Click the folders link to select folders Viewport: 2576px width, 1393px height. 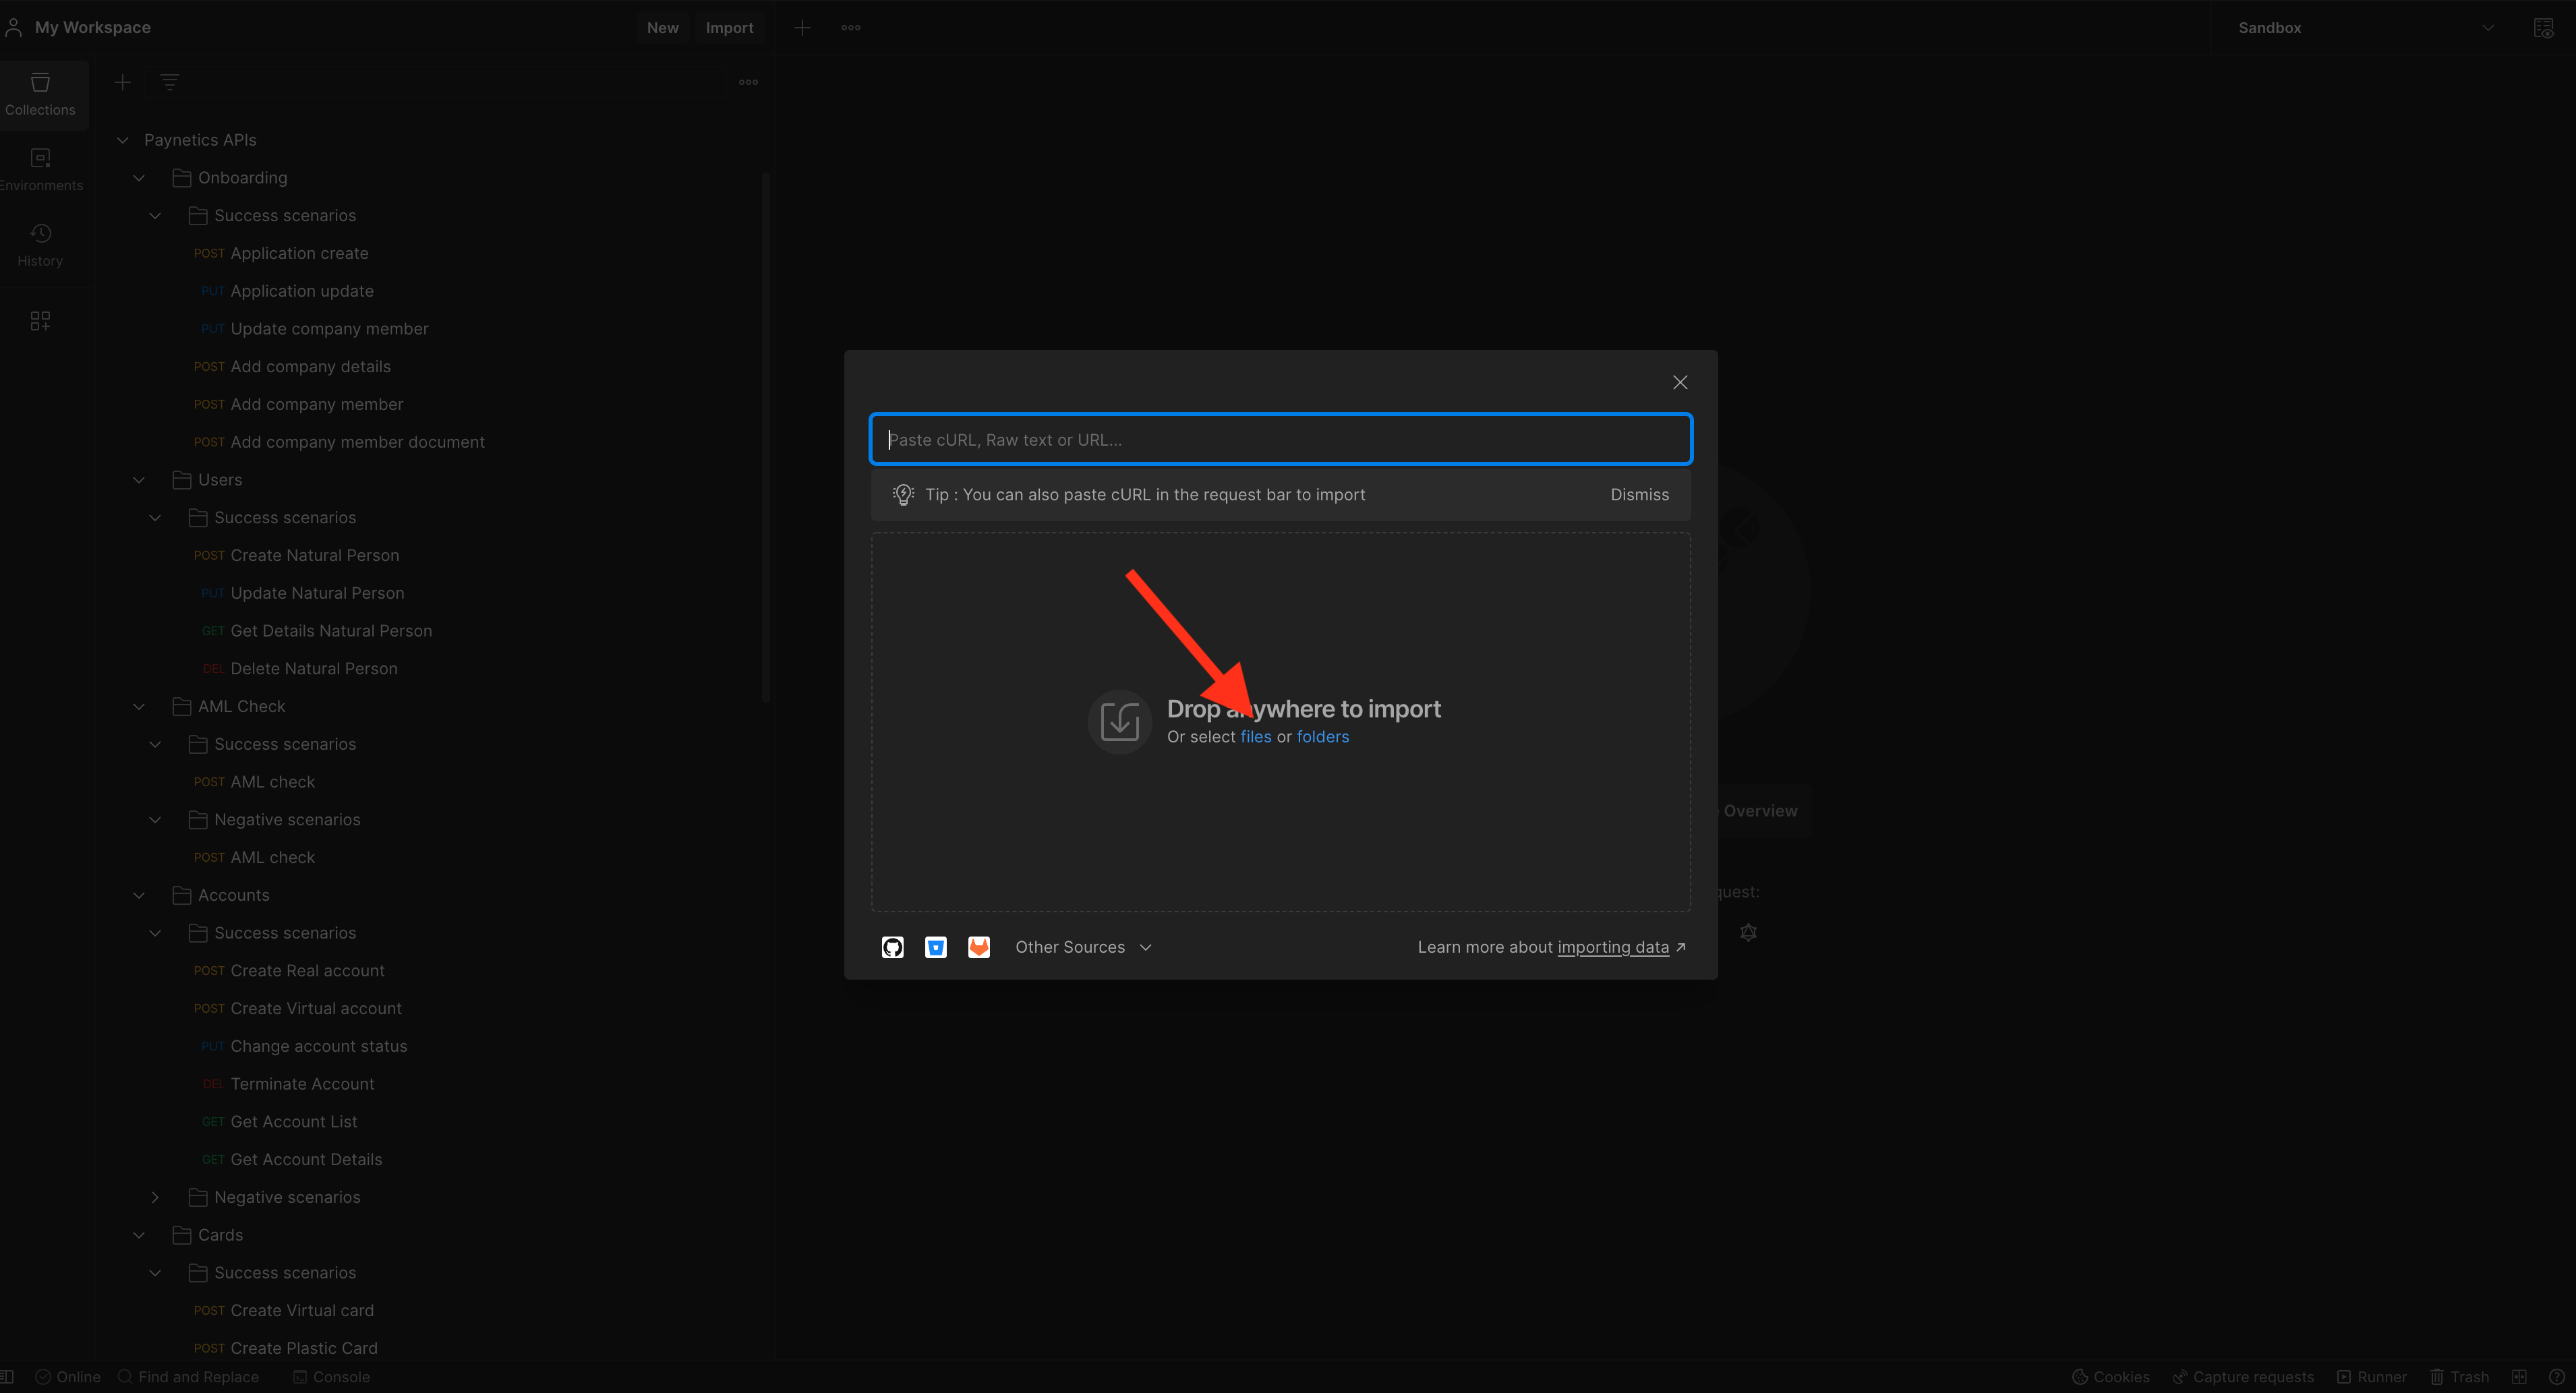(1322, 737)
